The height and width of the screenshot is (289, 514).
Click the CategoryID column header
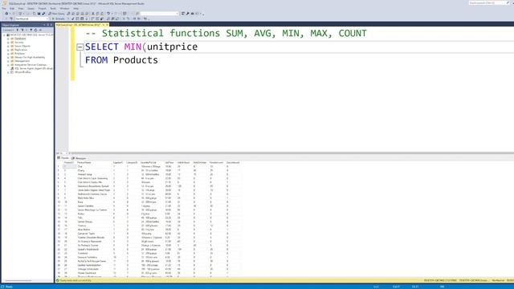pyautogui.click(x=132, y=162)
